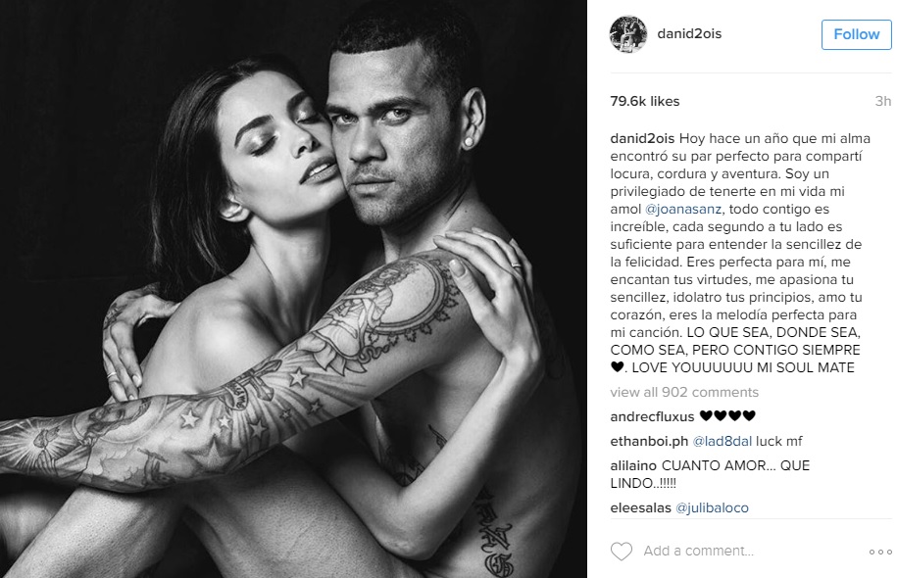Open commenter ethanboi.ph profile
This screenshot has width=897, height=578.
(649, 442)
